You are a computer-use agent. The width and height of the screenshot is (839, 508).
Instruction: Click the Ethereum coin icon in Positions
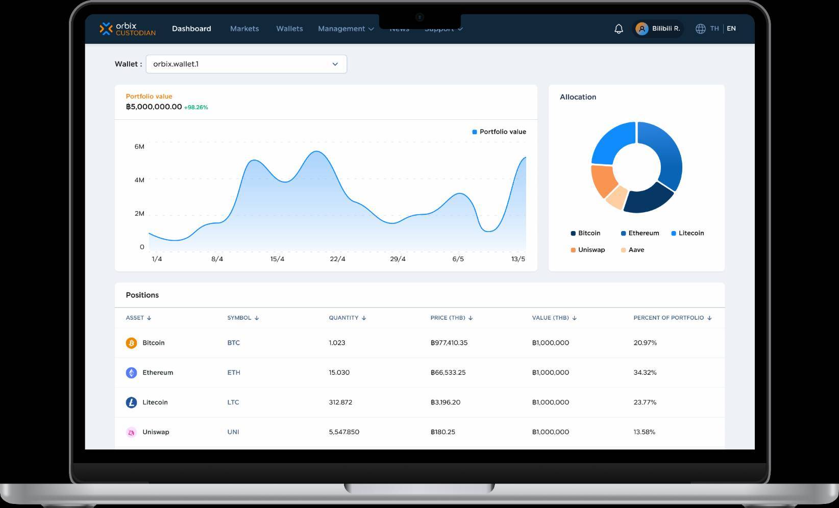(131, 373)
